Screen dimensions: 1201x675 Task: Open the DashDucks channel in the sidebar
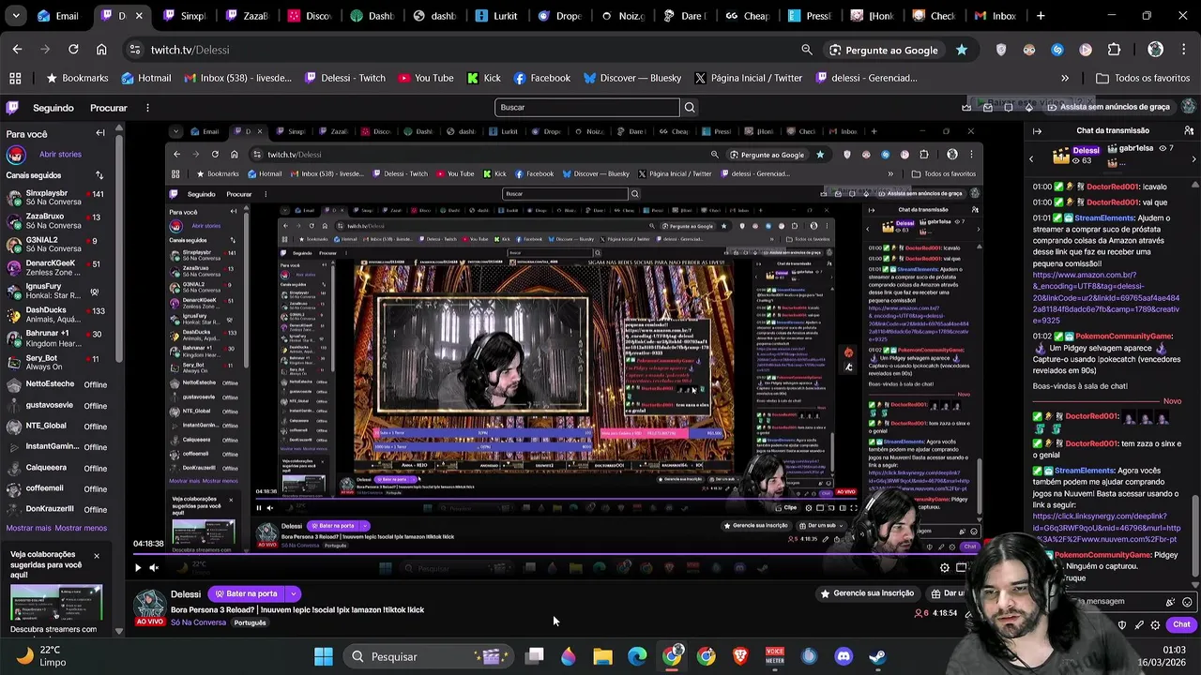[x=56, y=314]
